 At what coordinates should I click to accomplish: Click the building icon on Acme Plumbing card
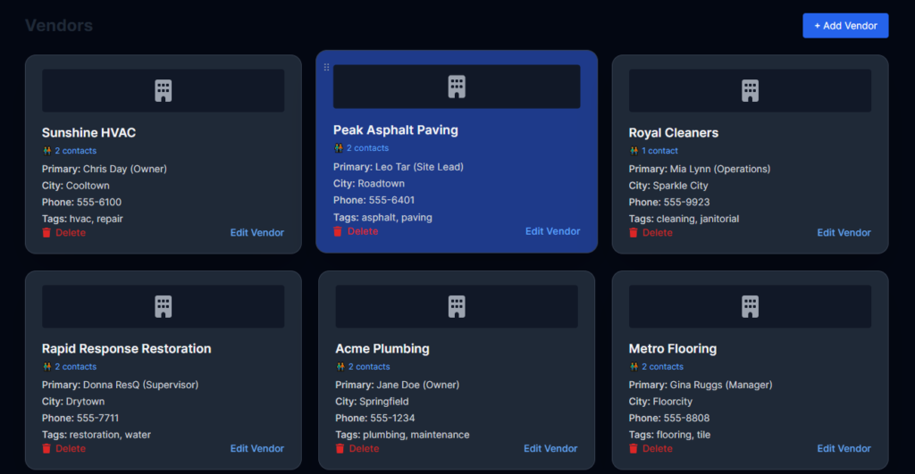pyautogui.click(x=457, y=306)
